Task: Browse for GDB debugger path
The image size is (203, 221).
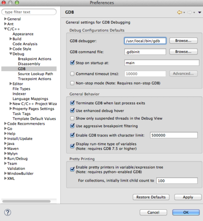Action: (x=183, y=41)
